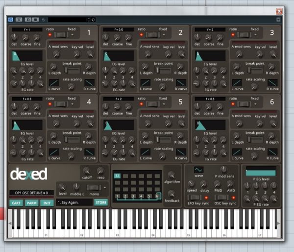294x252 pixels.
Task: Click operator 1 break point slider
Action: point(72,71)
